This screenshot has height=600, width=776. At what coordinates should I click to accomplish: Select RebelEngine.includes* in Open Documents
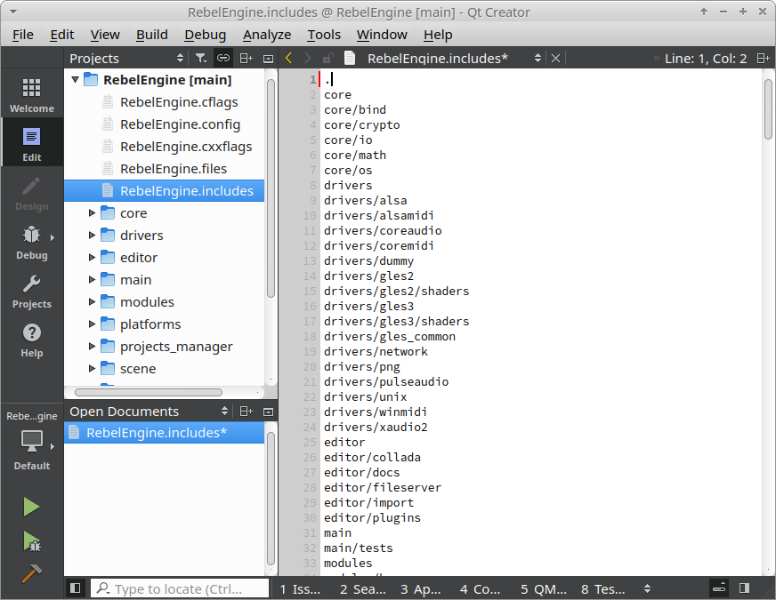pos(165,433)
